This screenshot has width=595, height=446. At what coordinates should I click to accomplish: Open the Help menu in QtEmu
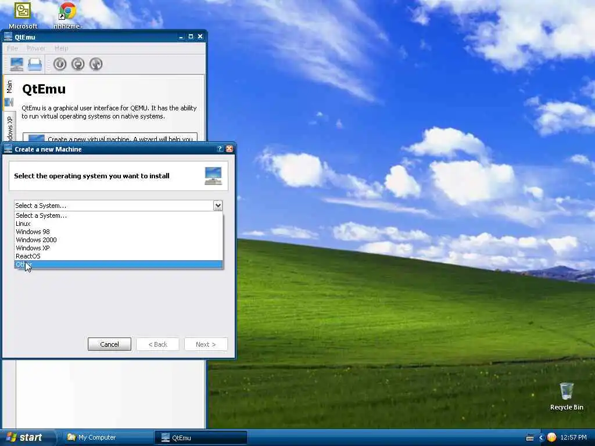click(x=61, y=48)
